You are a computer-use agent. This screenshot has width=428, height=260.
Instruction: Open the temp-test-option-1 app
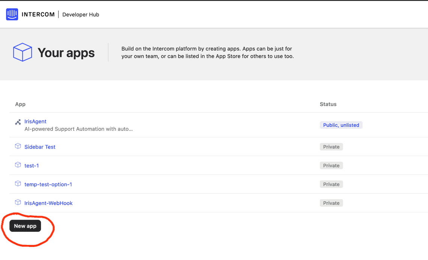[48, 185]
